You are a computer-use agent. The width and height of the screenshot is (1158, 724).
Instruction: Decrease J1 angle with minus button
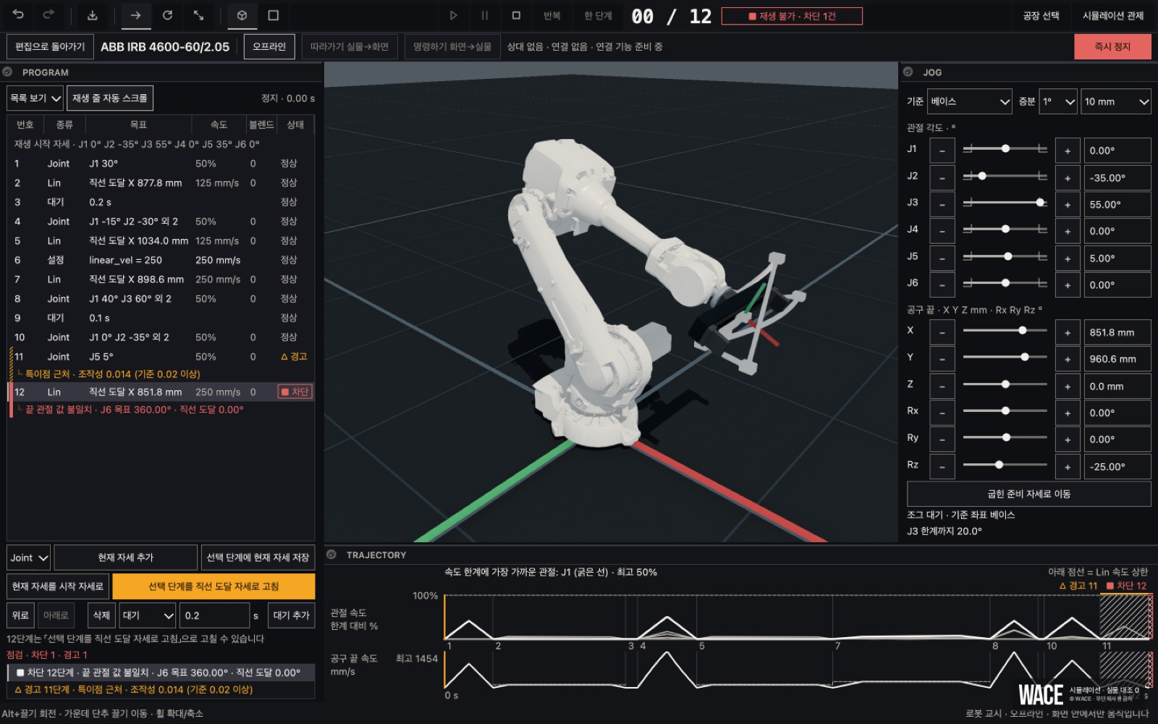942,151
